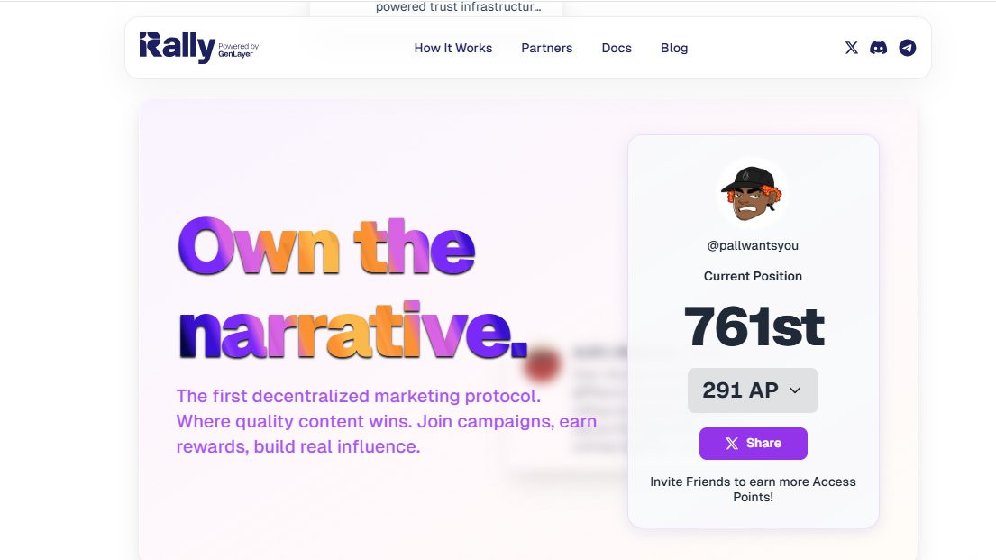Visit the Blog page
This screenshot has width=996, height=560.
(674, 48)
